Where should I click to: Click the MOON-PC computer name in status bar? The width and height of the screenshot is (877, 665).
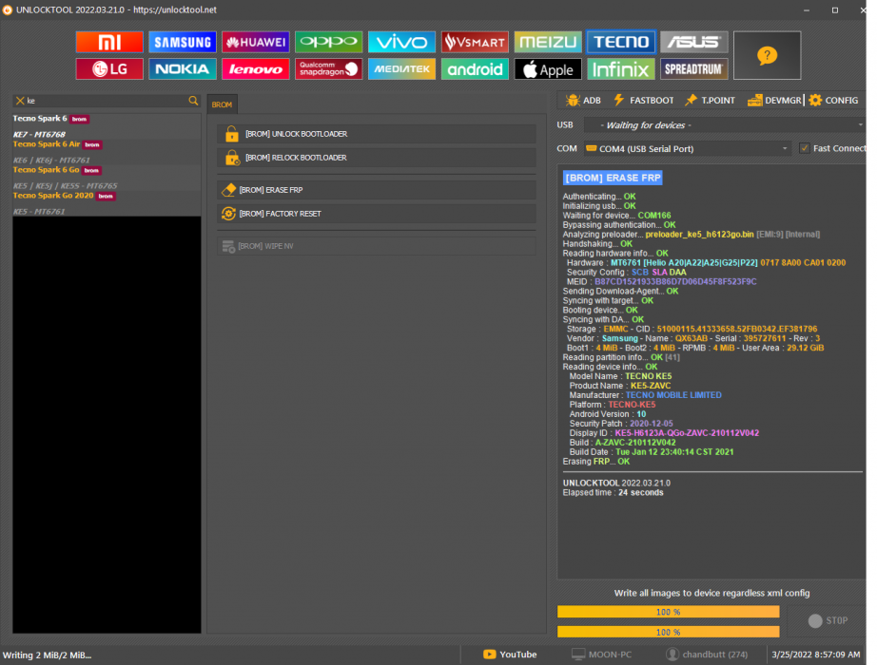pos(601,655)
